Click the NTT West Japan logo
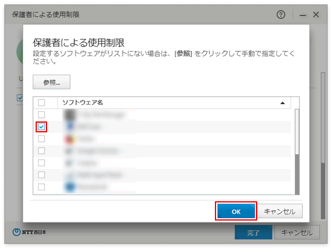 (29, 232)
